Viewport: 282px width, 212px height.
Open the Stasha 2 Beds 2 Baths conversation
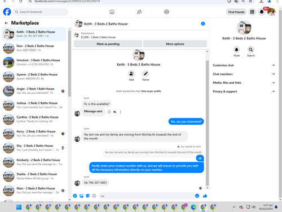coord(34,176)
